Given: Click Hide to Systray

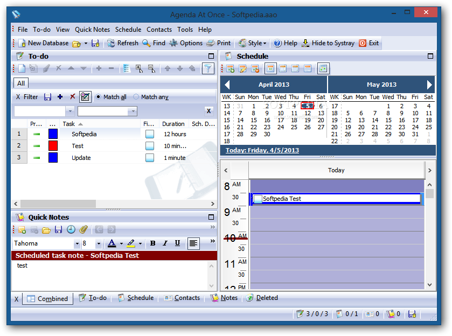Looking at the screenshot, I should coord(328,43).
